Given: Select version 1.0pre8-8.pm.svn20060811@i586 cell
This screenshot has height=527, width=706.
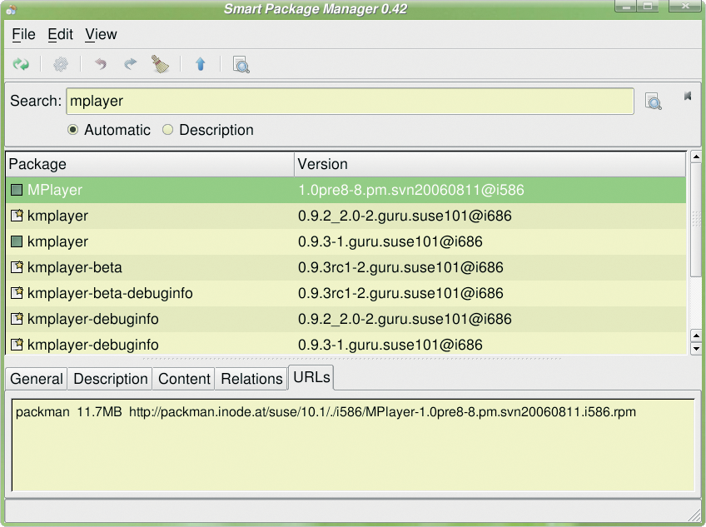Looking at the screenshot, I should (x=411, y=190).
